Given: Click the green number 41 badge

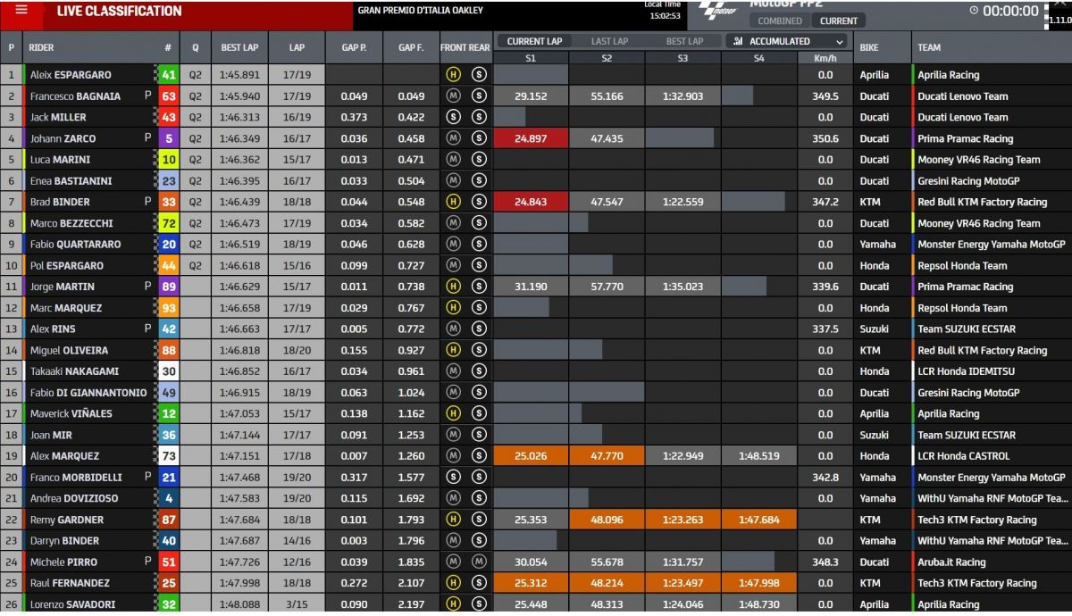Looking at the screenshot, I should 168,75.
